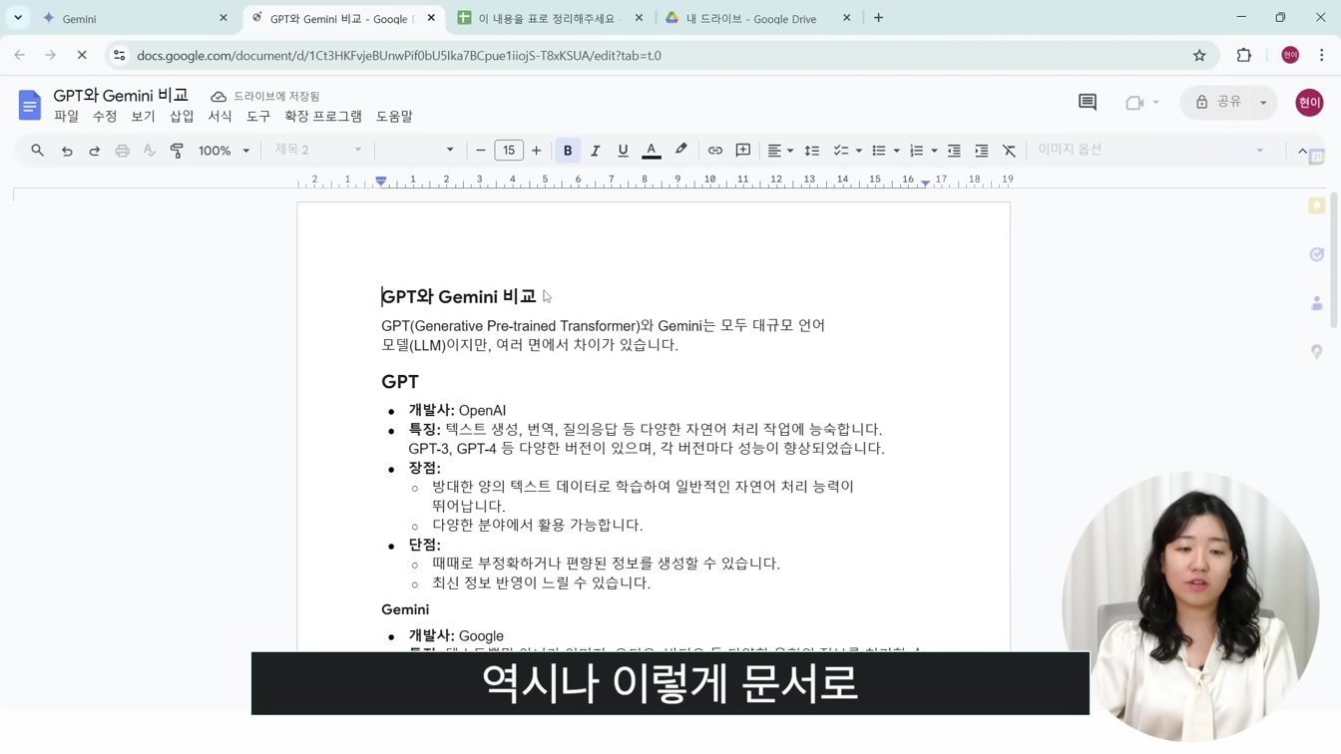The width and height of the screenshot is (1341, 754).
Task: Open the 서식 menu
Action: coord(221,117)
